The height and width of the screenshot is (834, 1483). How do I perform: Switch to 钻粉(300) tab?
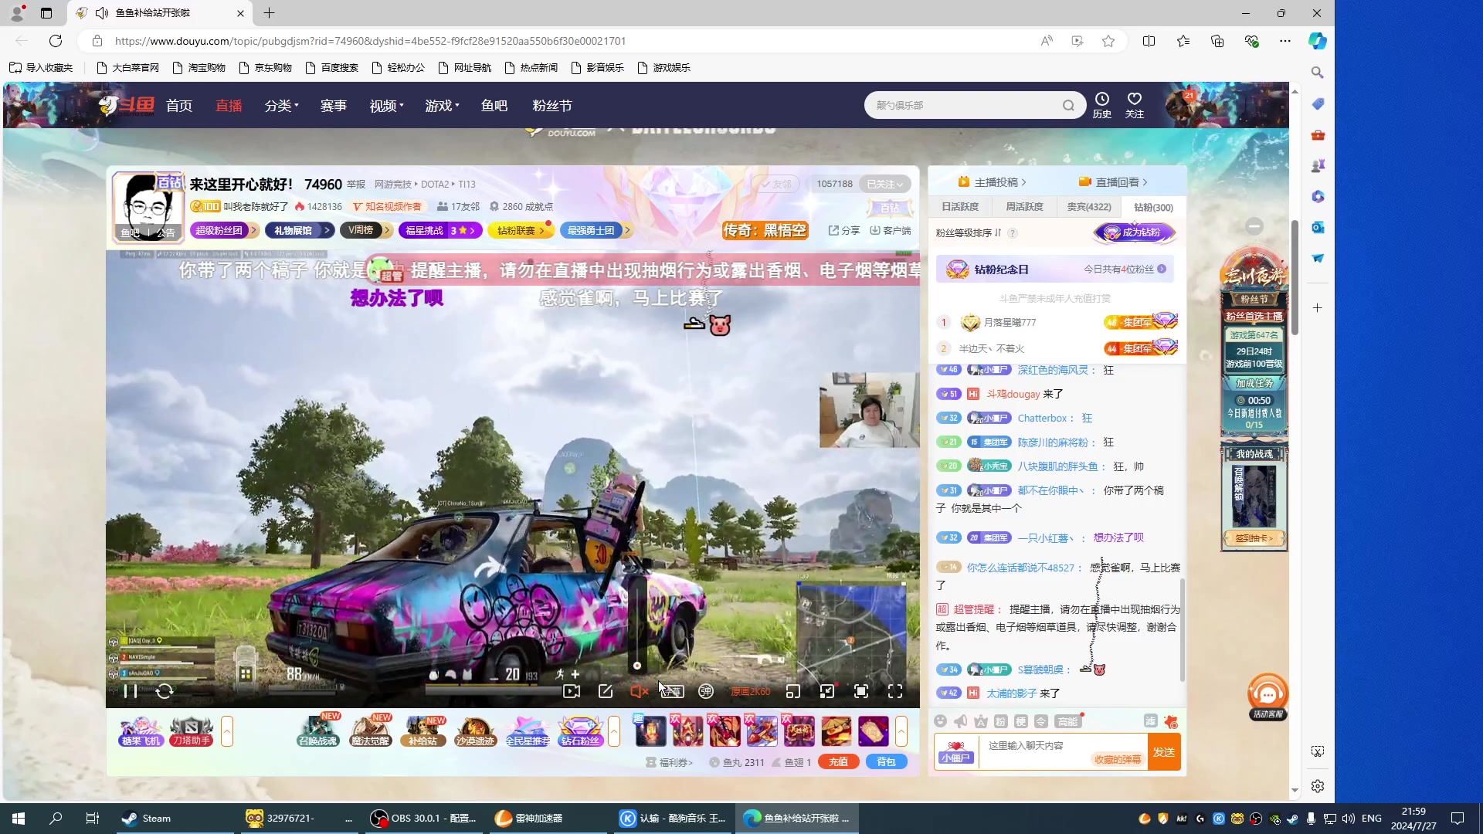[x=1153, y=207]
